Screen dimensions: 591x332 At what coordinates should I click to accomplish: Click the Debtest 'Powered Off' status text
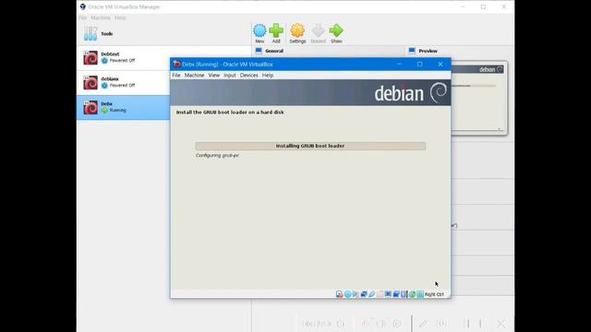(x=122, y=60)
